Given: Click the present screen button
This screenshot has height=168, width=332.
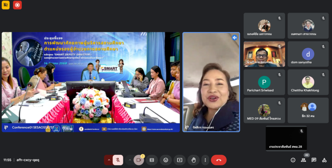Looking at the screenshot, I should pyautogui.click(x=179, y=160).
